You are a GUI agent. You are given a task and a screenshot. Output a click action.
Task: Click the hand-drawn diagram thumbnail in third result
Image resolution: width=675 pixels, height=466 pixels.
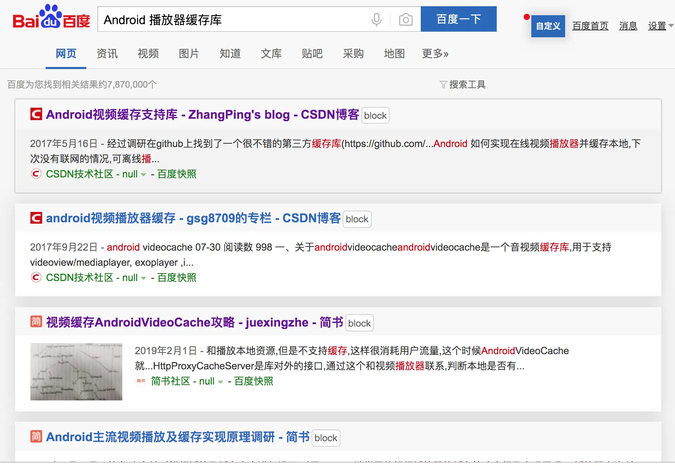(x=76, y=371)
